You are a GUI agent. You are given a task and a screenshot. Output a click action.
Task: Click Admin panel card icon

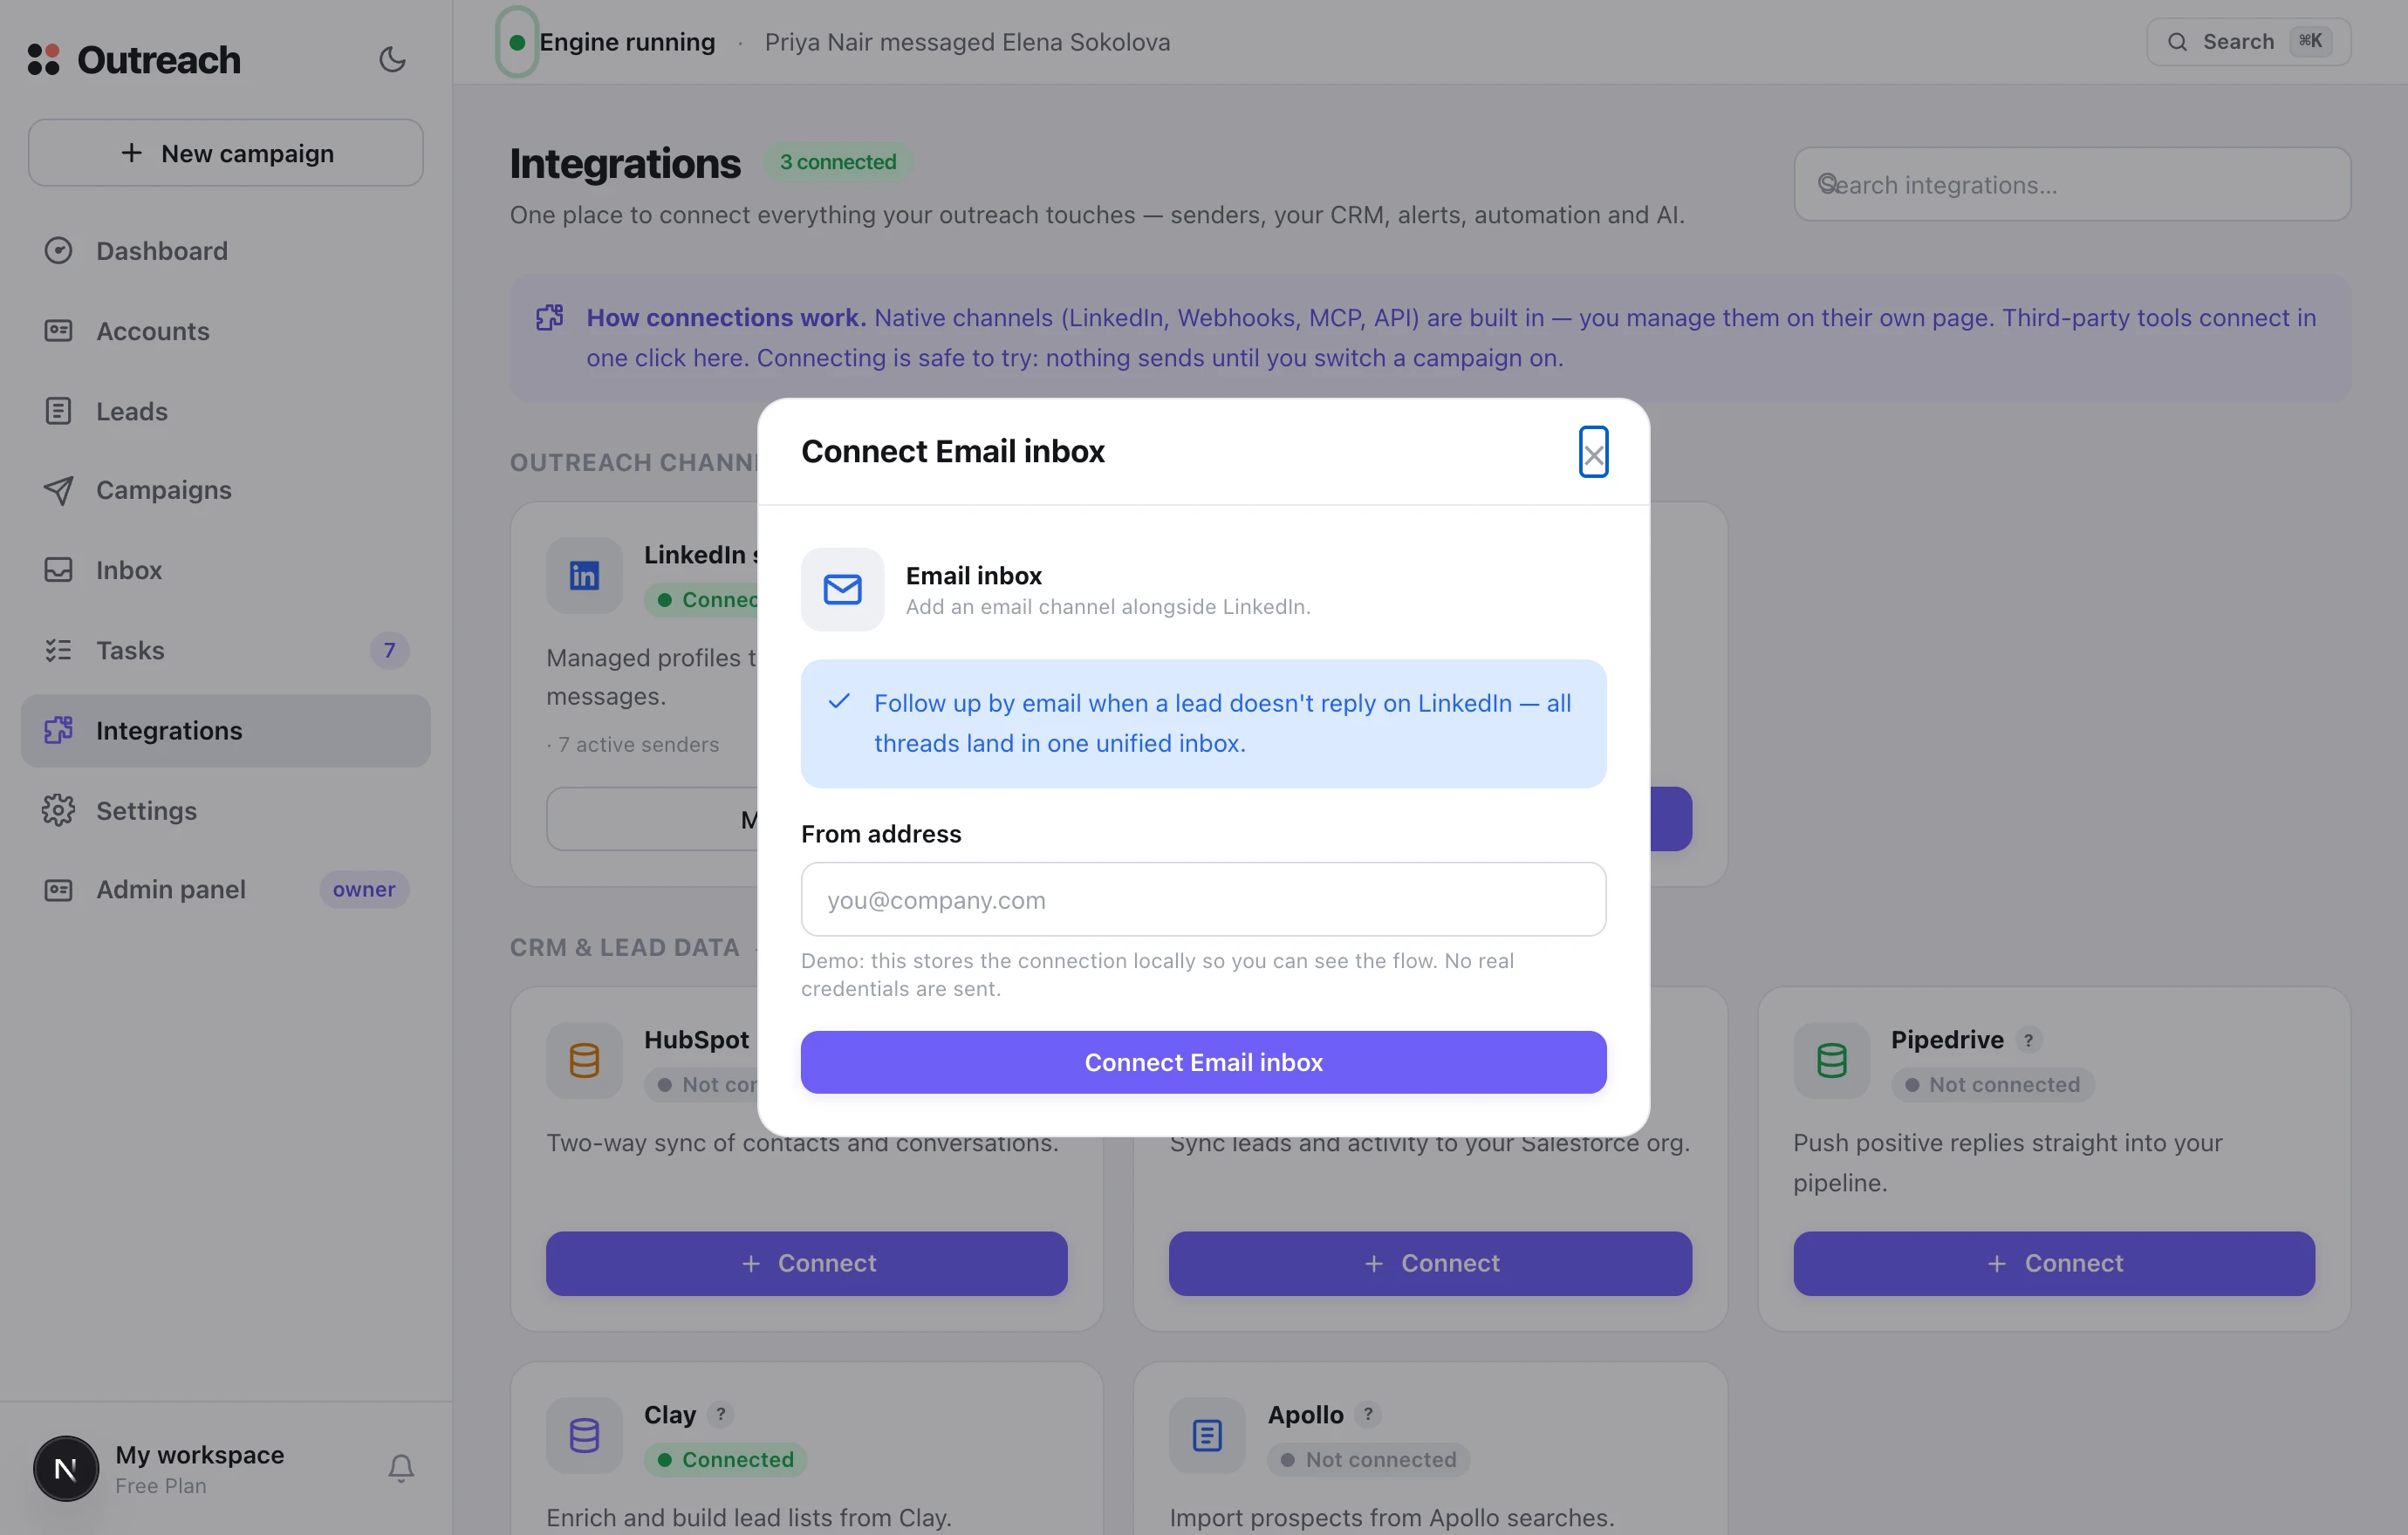(58, 890)
